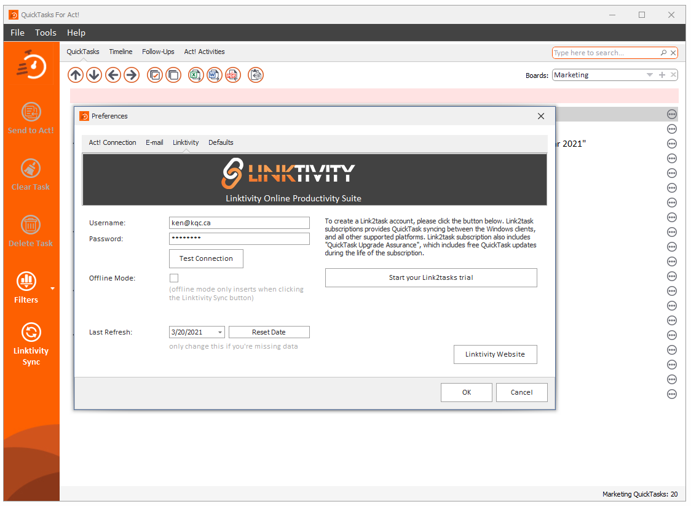691x507 pixels.
Task: Click the Send to Act! sidebar icon
Action: point(31,118)
